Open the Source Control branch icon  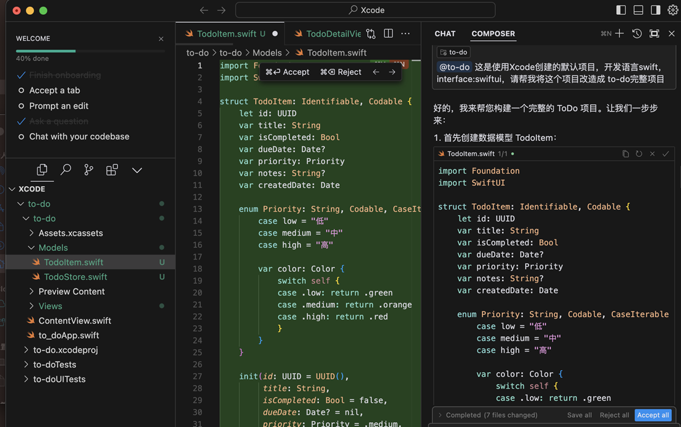tap(89, 170)
